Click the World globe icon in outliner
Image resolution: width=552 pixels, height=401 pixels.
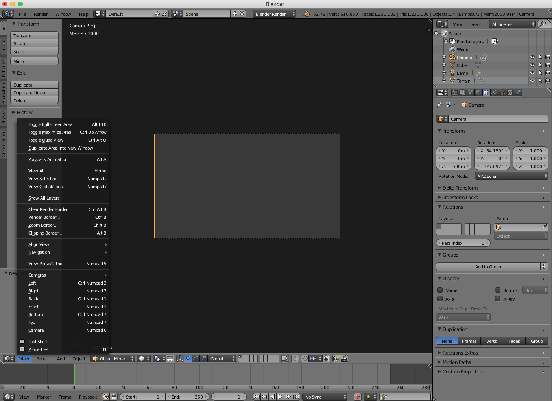(x=453, y=49)
